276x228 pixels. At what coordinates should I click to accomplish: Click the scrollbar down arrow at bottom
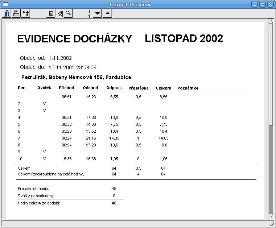[271, 216]
